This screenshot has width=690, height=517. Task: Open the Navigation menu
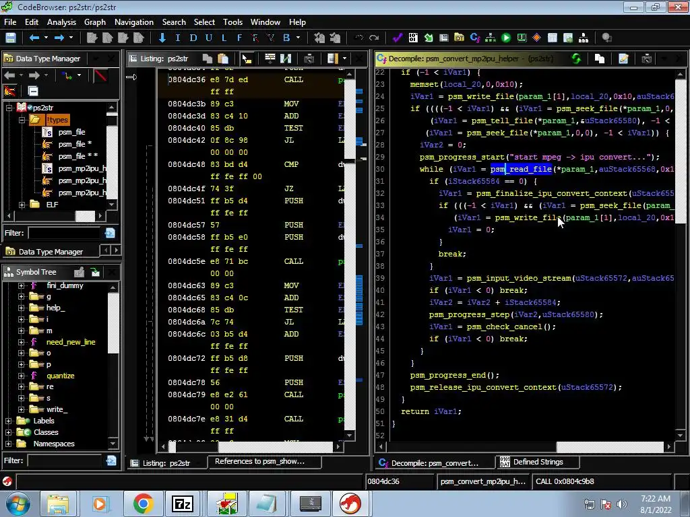tap(134, 22)
